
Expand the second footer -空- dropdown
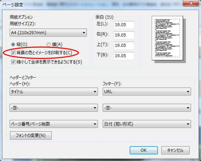pyautogui.click(x=147, y=108)
